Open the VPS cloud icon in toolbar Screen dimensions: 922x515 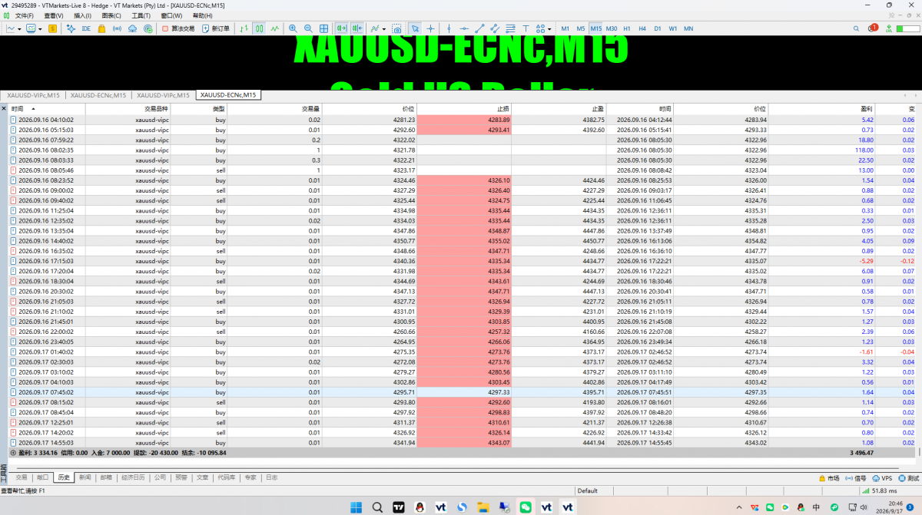point(132,28)
